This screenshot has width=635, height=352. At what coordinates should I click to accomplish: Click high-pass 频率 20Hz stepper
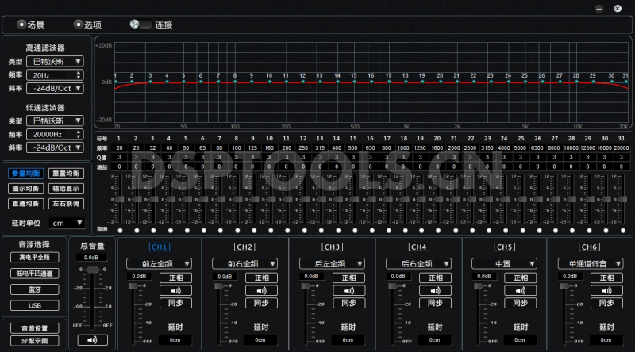[x=79, y=75]
